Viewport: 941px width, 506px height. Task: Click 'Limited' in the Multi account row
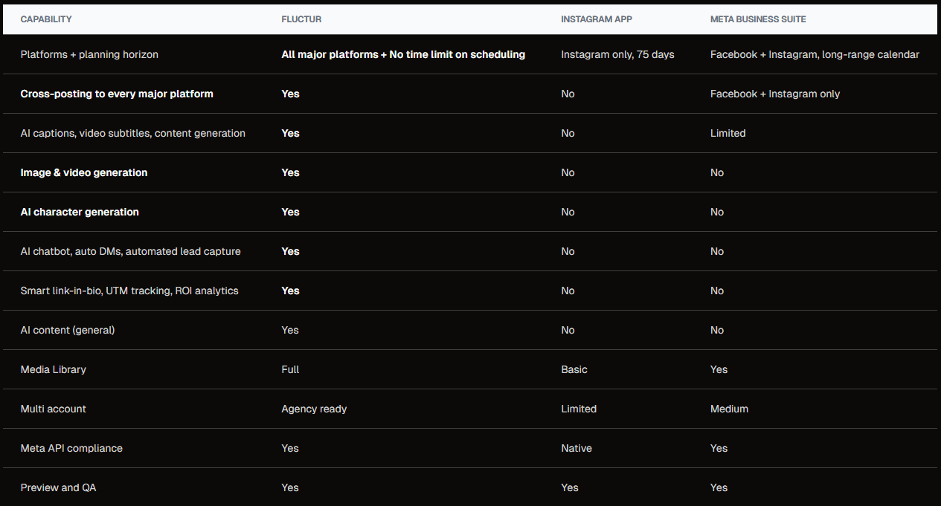(x=579, y=409)
